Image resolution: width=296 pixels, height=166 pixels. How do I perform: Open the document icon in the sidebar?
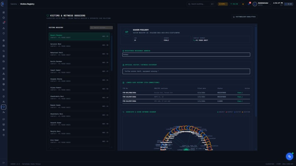pyautogui.click(x=4, y=56)
